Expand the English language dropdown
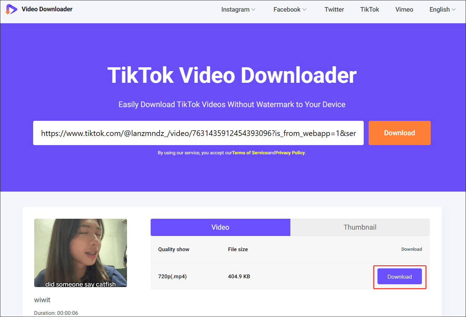466x317 pixels. (442, 10)
